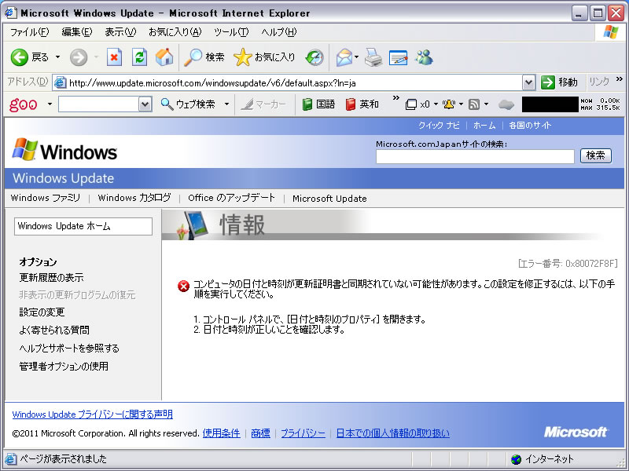Click the weather cloud icon
The height and width of the screenshot is (471, 629).
[506, 105]
